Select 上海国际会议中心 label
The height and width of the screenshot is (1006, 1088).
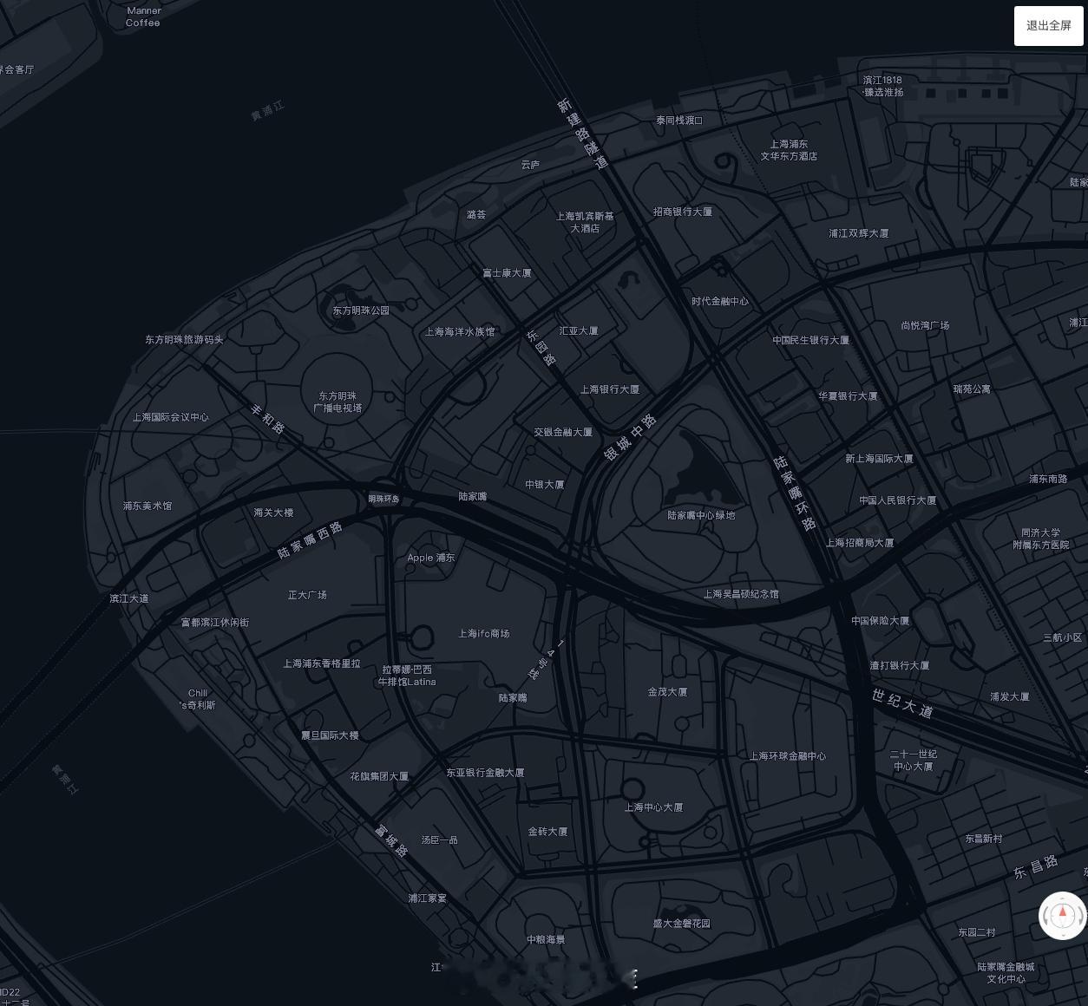tap(171, 417)
